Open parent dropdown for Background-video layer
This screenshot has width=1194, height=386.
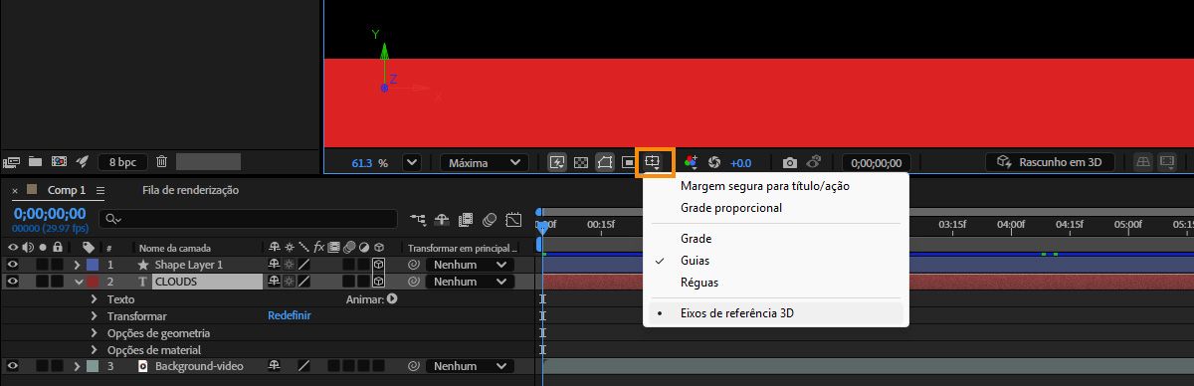[470, 366]
